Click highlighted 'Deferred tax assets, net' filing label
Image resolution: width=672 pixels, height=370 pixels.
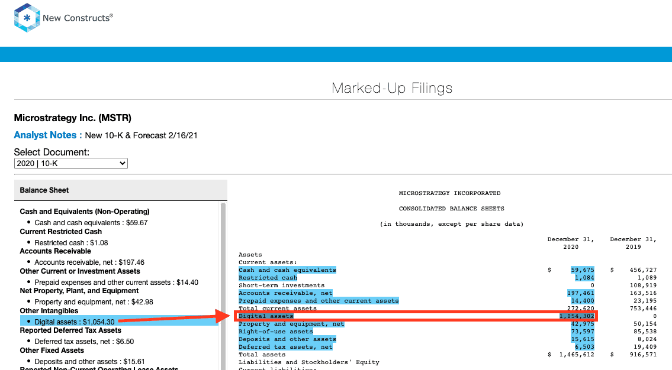click(285, 347)
